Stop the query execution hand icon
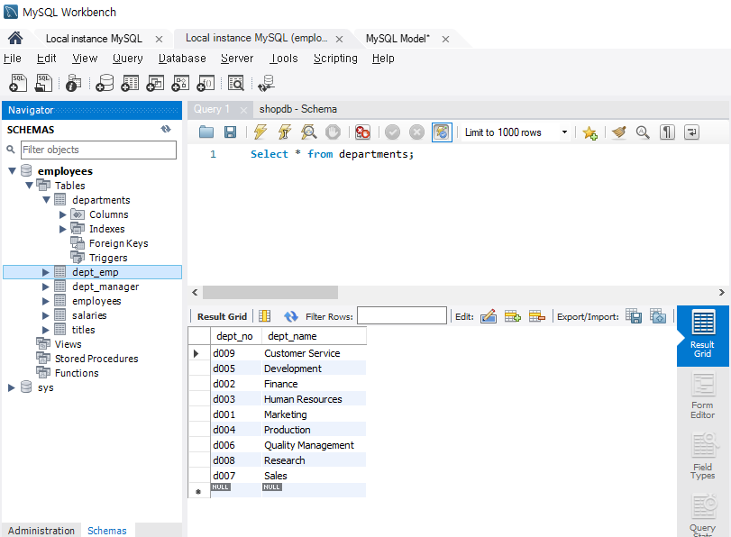Viewport: 731px width, 537px height. [333, 132]
